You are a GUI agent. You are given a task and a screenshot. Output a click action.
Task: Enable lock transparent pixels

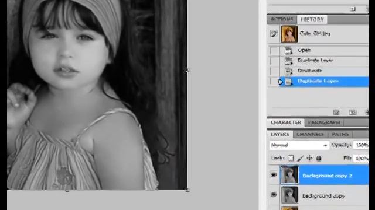point(291,158)
